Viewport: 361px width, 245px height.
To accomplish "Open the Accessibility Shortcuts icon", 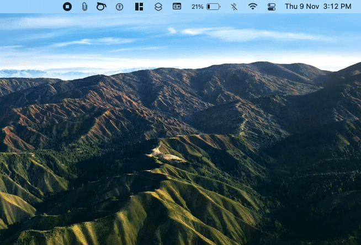I will tap(119, 7).
